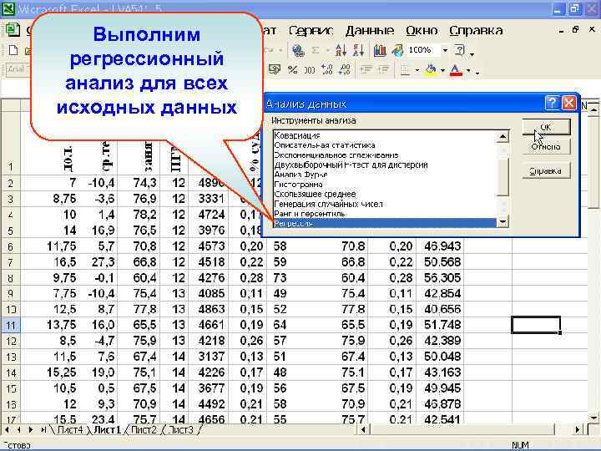Open the Borders dropdown arrow
601x451 pixels.
pyautogui.click(x=417, y=70)
